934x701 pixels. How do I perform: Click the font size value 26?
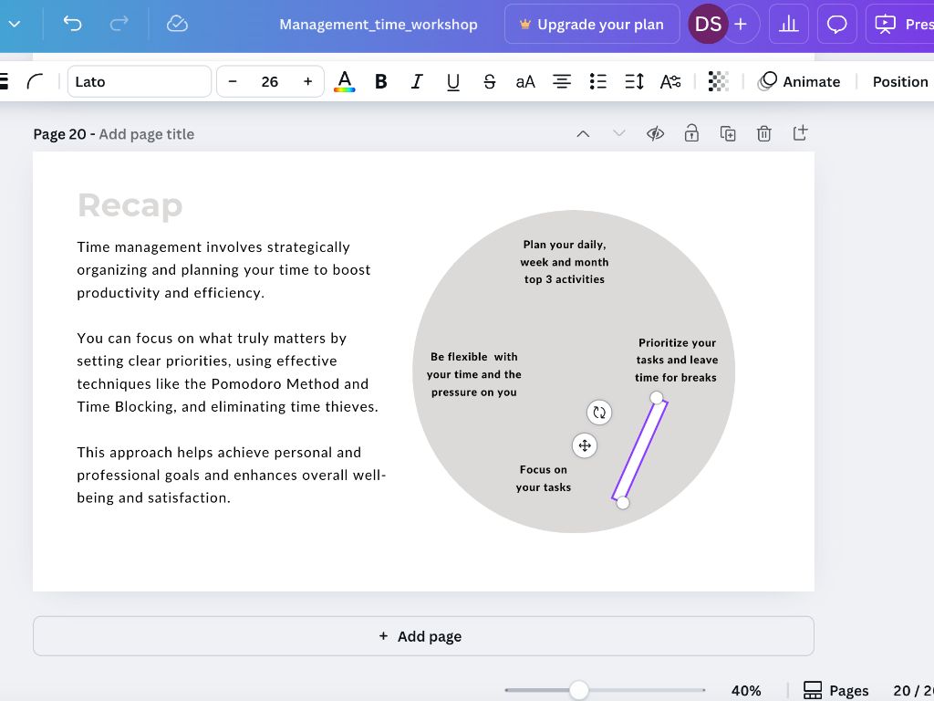click(x=270, y=81)
